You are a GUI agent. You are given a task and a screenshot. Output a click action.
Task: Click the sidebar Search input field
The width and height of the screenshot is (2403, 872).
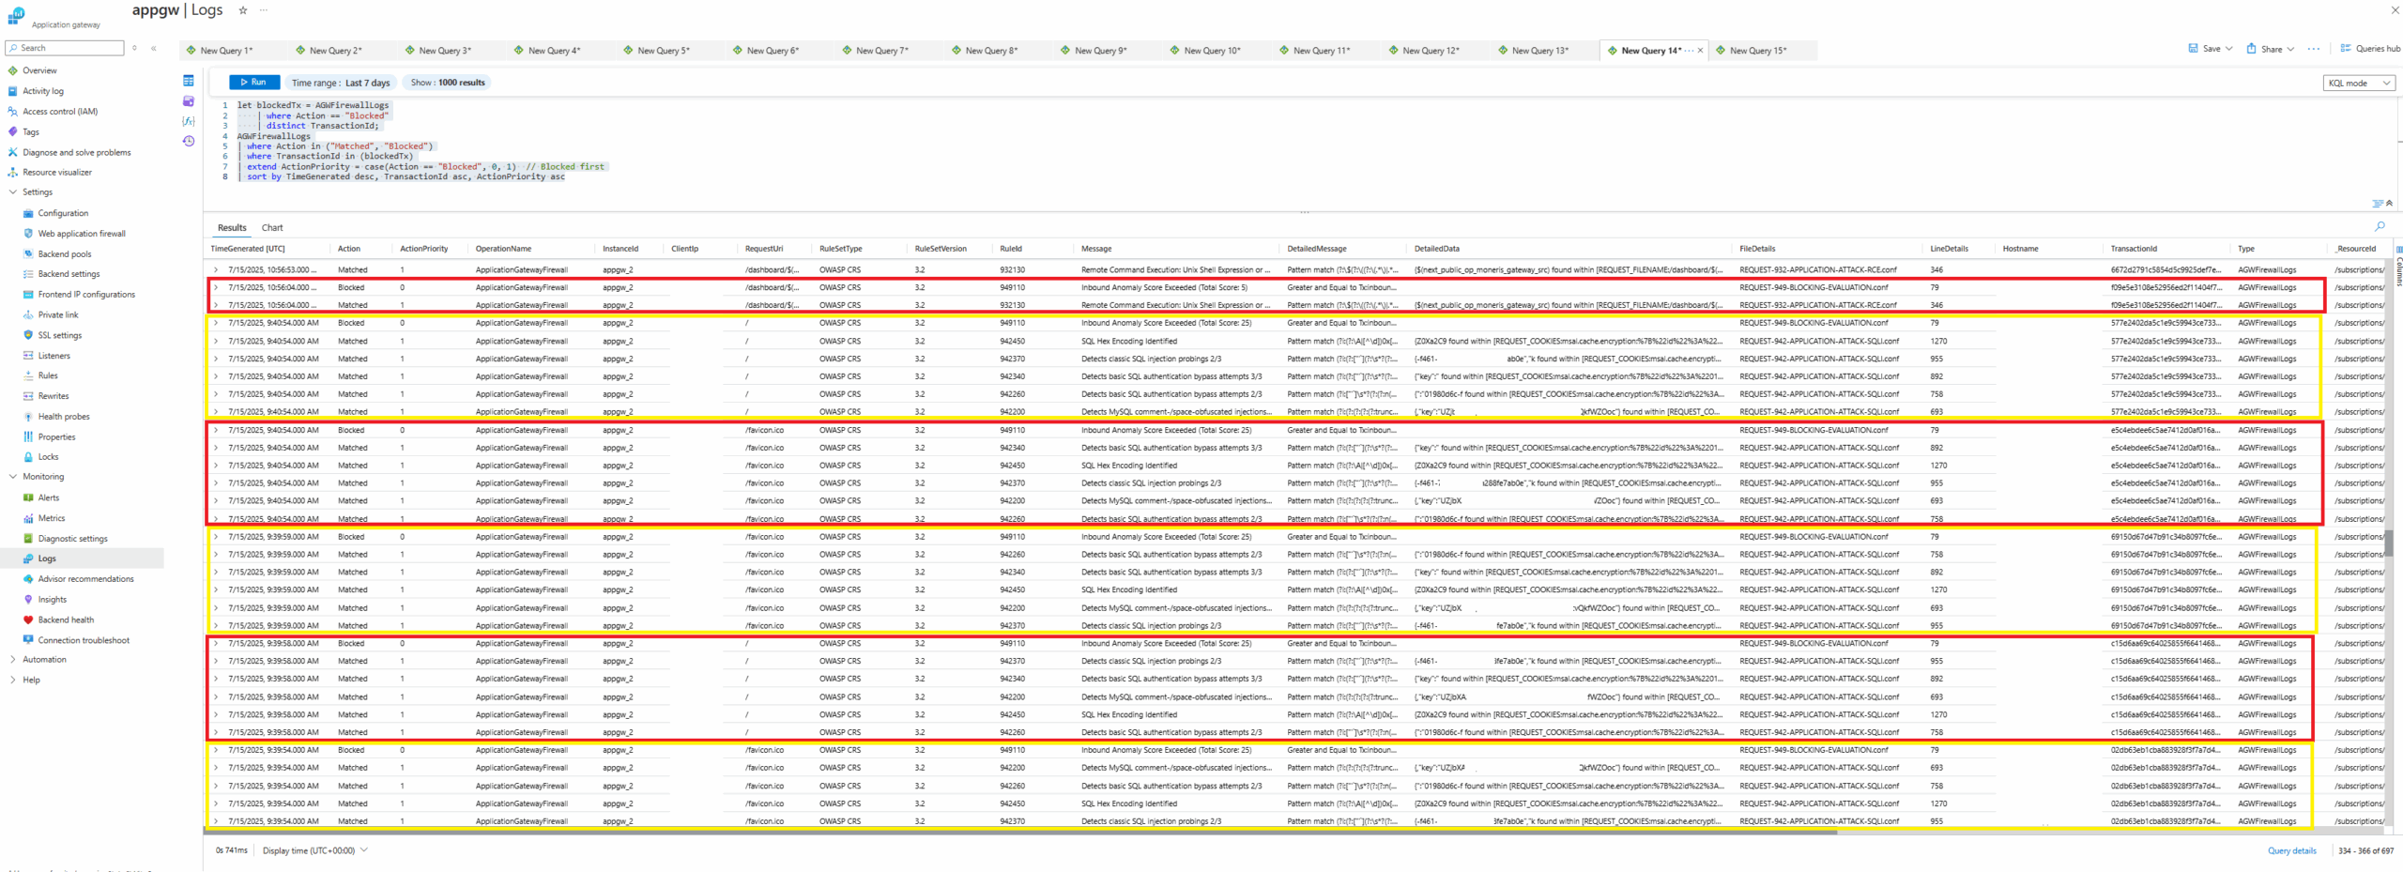[66, 48]
